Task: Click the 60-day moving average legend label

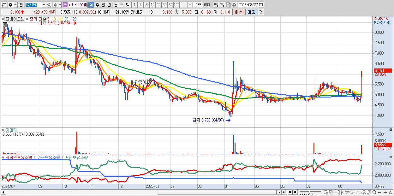Action: click(66, 19)
